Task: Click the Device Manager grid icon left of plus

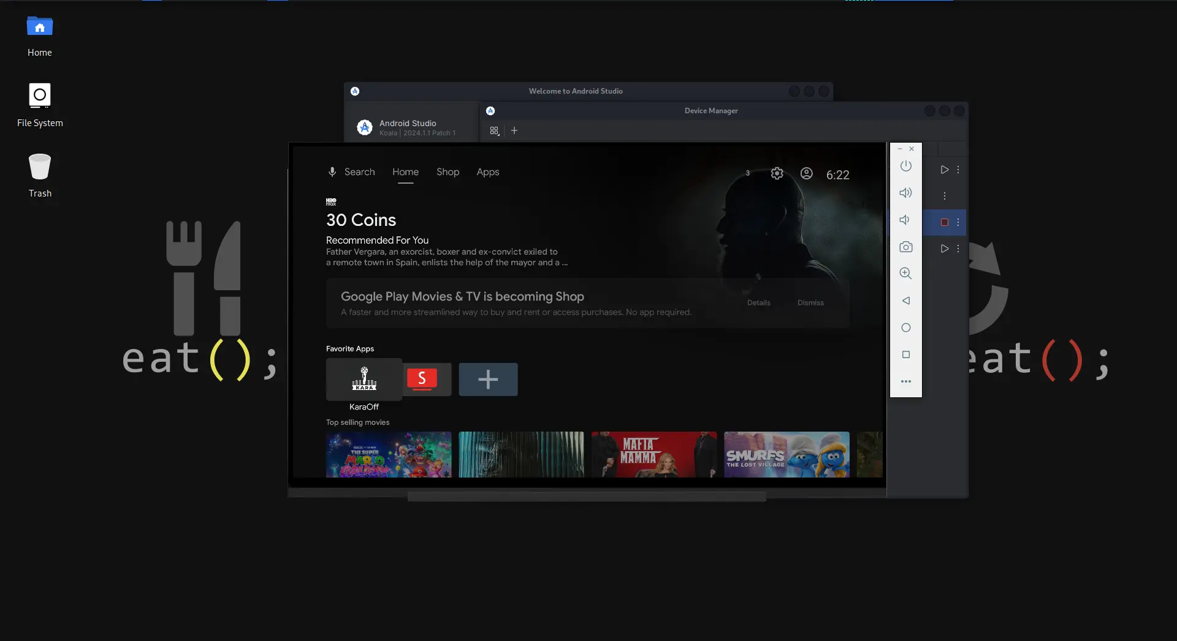Action: coord(495,130)
